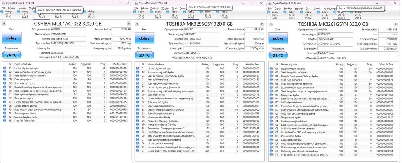This screenshot has height=163, width=402.
Task: Select row Ilość nie naprawionych sektorów
Action: coord(332,129)
